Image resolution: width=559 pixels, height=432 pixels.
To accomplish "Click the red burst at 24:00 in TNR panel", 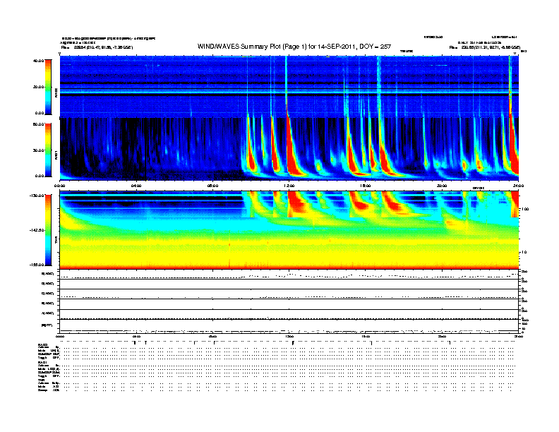I will click(x=515, y=204).
